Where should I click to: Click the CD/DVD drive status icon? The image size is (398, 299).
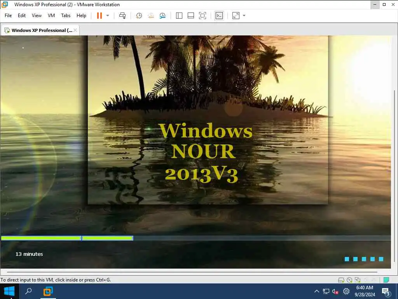tap(349, 280)
